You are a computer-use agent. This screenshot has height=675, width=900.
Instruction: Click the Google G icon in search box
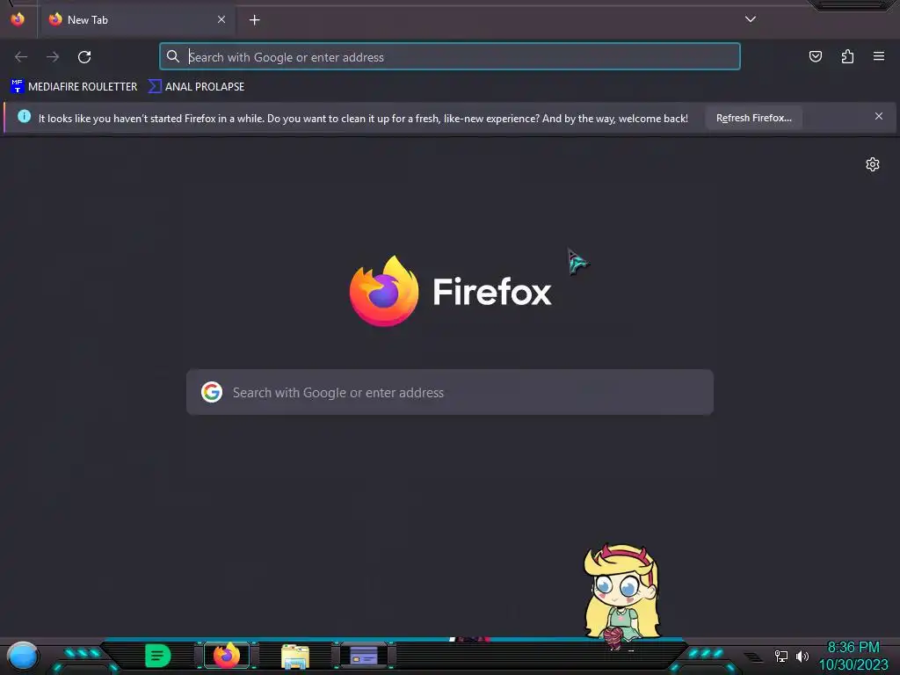(212, 392)
